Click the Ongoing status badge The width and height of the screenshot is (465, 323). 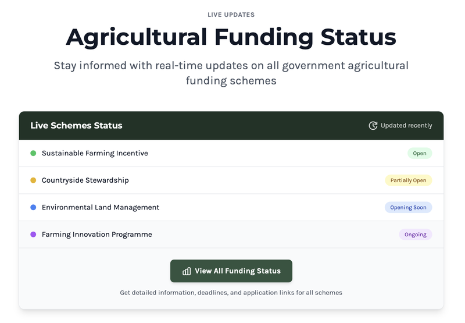[415, 235]
